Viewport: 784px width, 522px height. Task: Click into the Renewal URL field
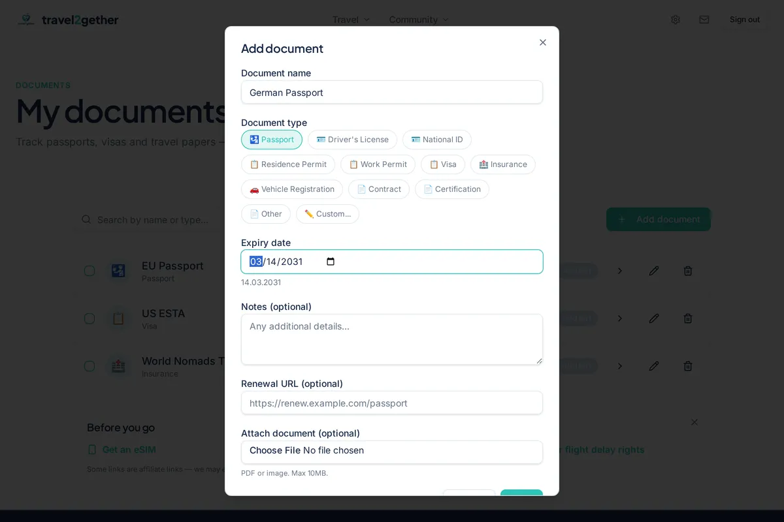[x=392, y=403]
